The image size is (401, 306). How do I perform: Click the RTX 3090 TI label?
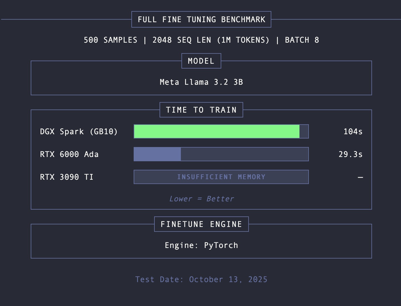click(x=67, y=177)
